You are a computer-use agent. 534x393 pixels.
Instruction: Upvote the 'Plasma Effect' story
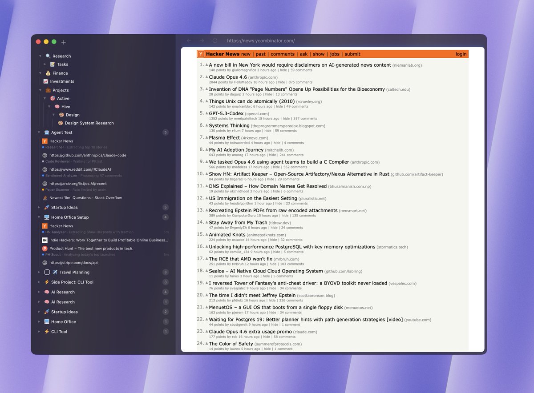pyautogui.click(x=206, y=137)
